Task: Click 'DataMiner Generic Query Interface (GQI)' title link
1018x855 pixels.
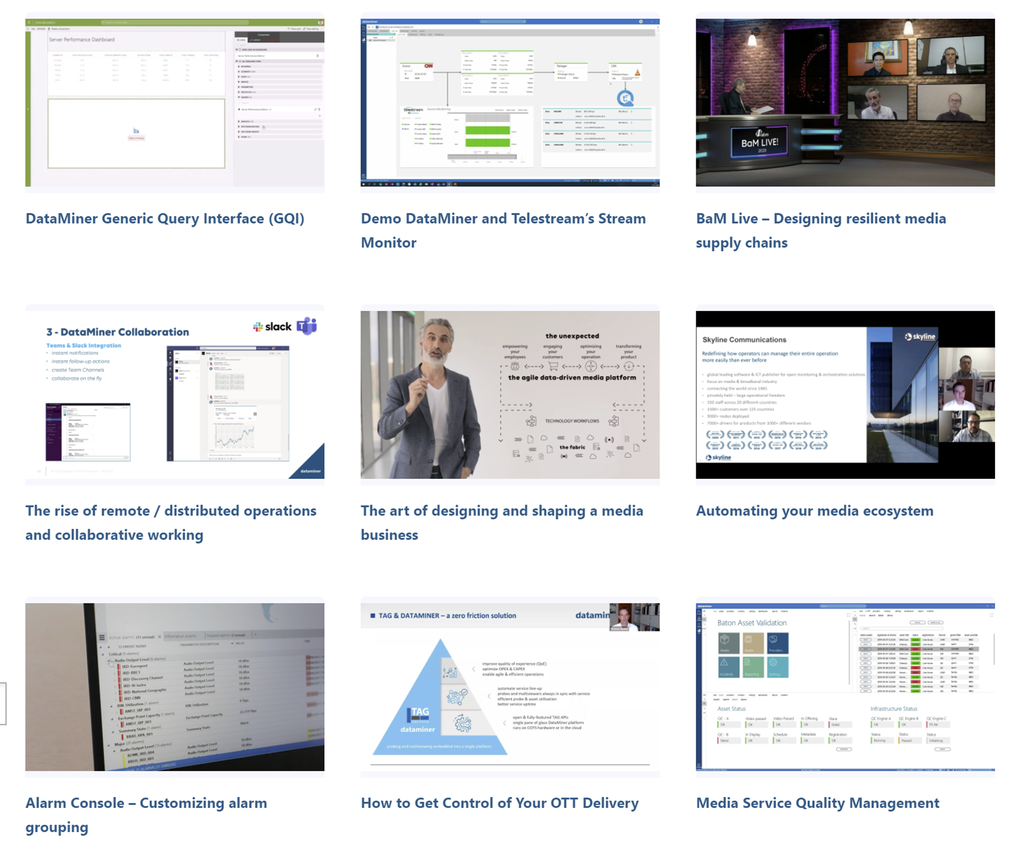Action: tap(165, 218)
